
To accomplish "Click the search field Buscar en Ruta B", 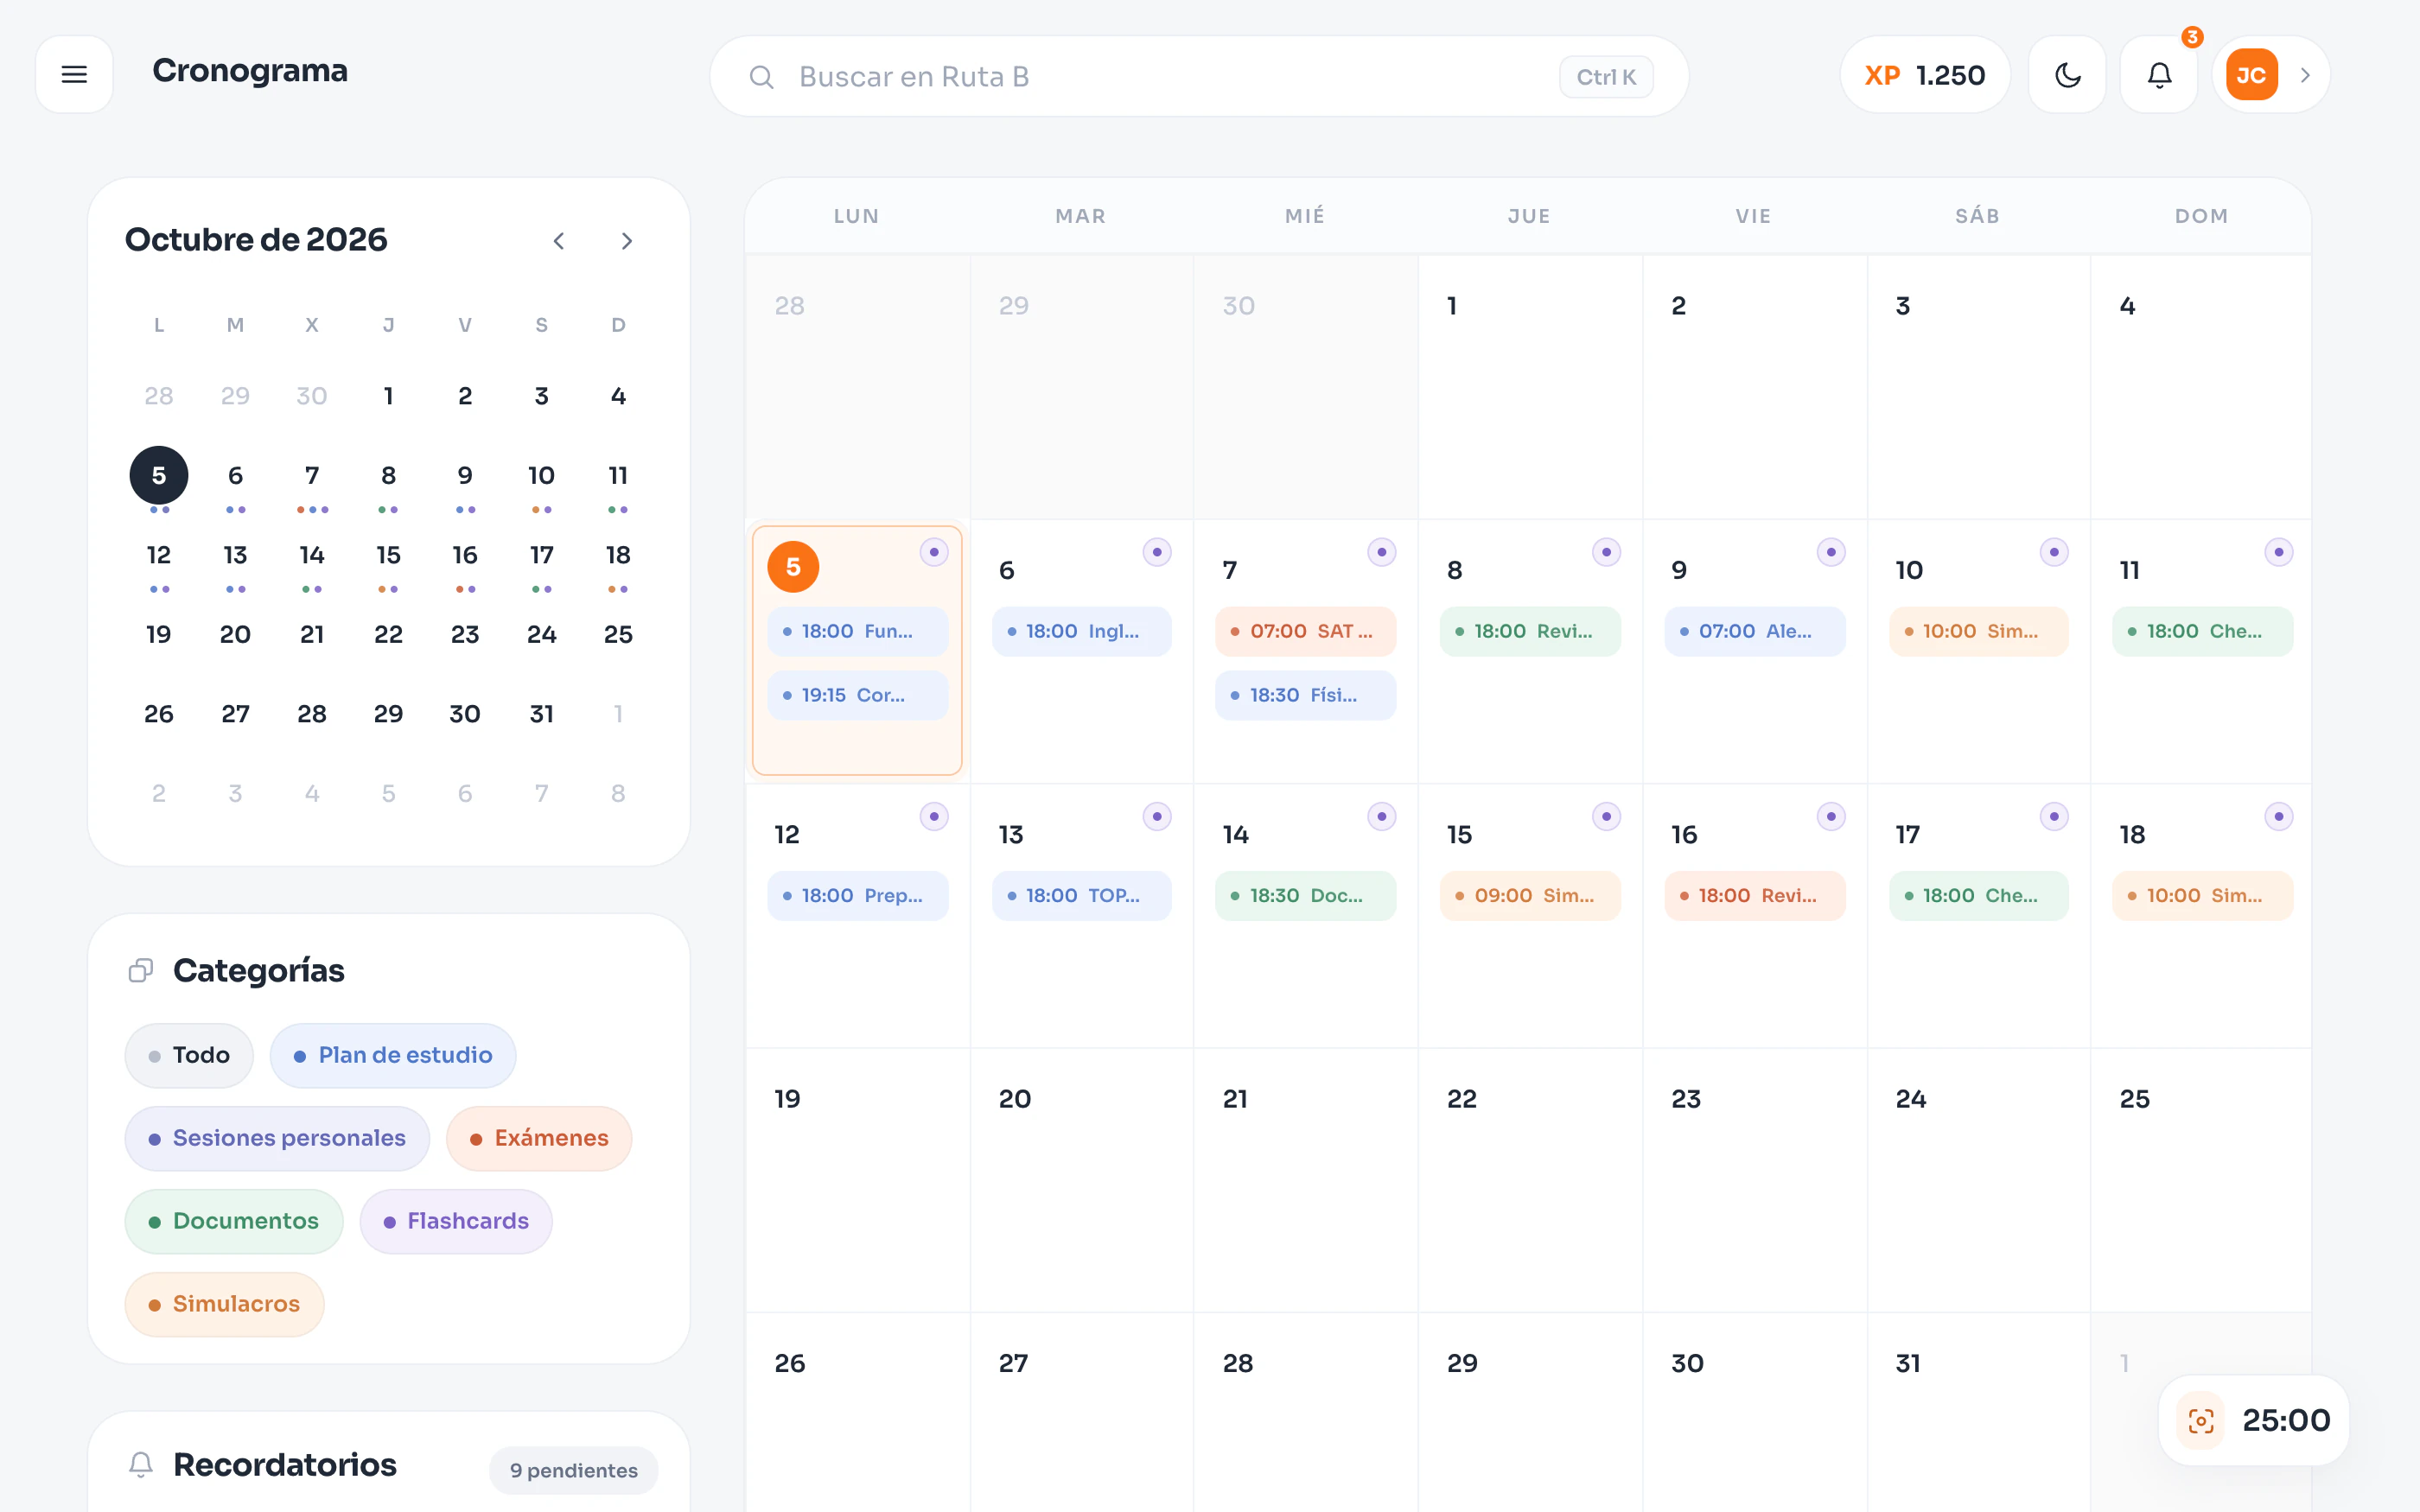I will pos(1199,77).
